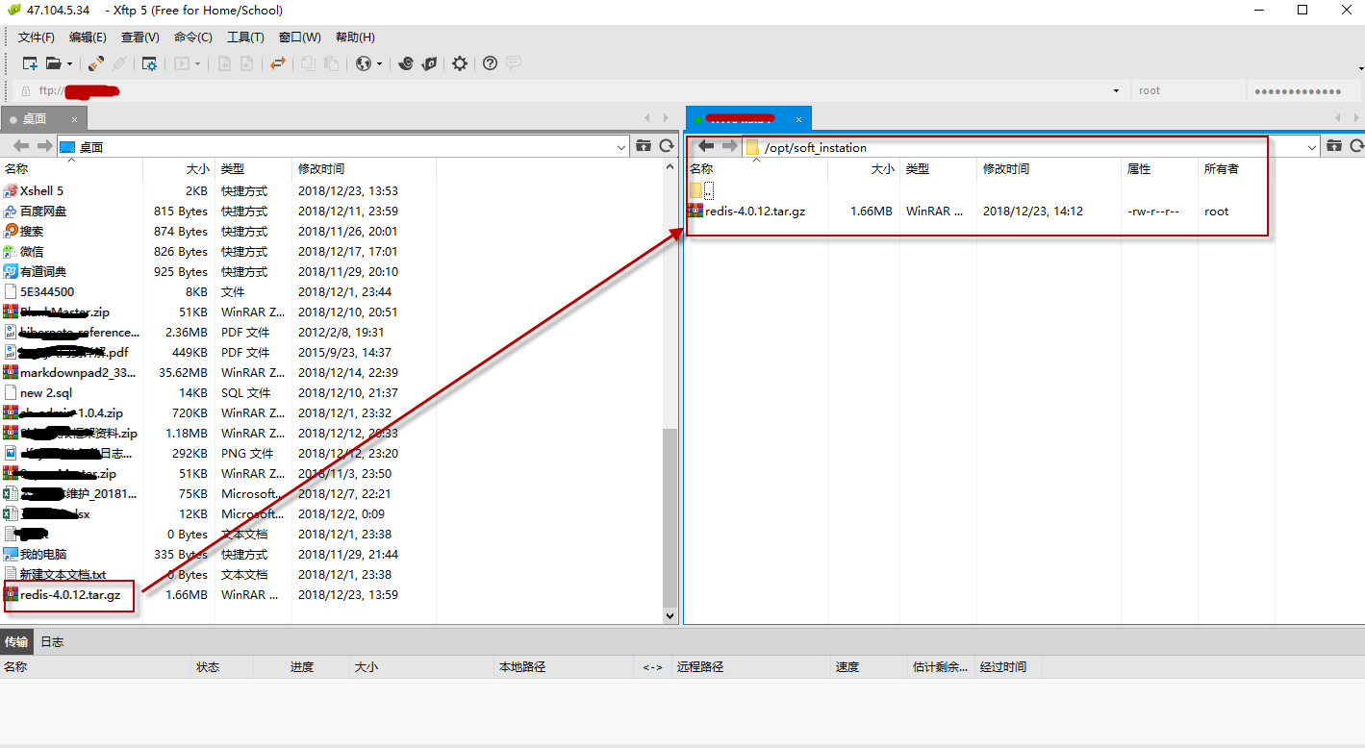Viewport: 1365px width, 748px height.
Task: Expand the Play button dropdown arrow
Action: pos(198,63)
